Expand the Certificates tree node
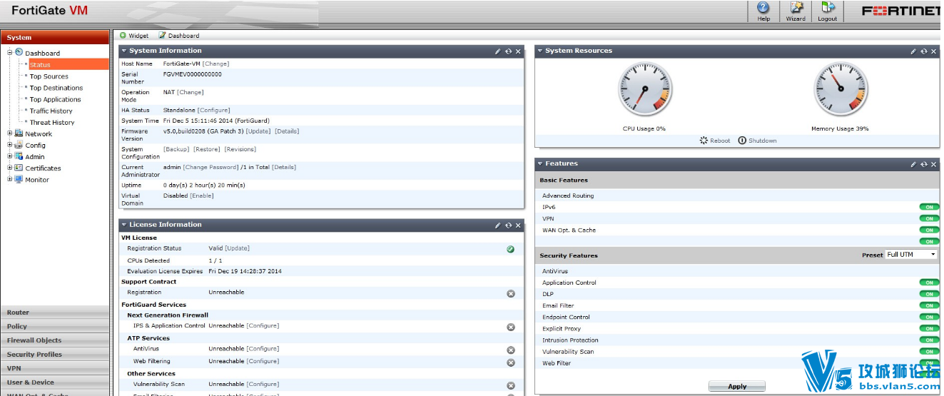 click(10, 168)
